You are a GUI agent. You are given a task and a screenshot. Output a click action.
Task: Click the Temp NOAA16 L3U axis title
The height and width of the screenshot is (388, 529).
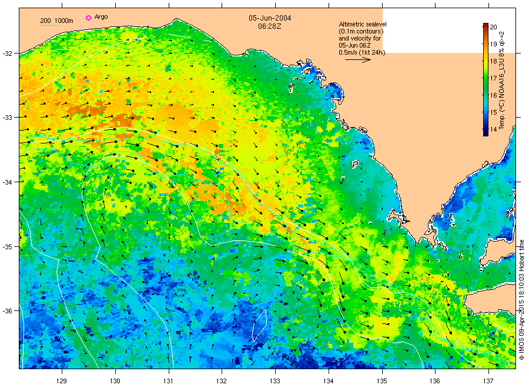coord(502,80)
